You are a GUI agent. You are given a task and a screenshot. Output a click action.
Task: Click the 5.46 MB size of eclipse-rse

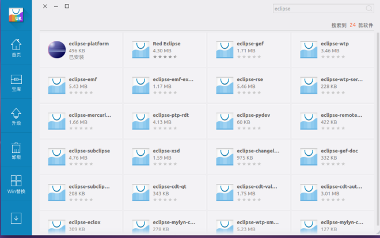(x=246, y=86)
